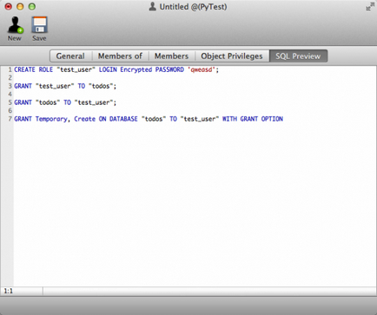
Task: Click the PASSWORD keyword on line 1
Action: tap(169, 69)
